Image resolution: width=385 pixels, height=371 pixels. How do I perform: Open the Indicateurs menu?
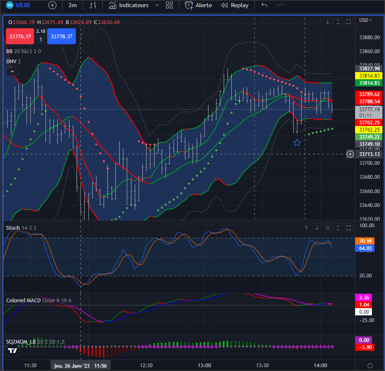coord(129,5)
